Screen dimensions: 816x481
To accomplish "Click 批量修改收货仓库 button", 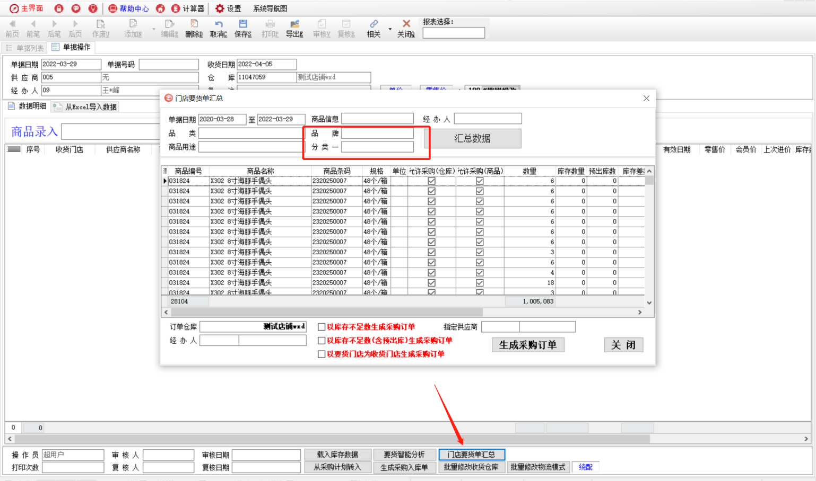I will (471, 467).
